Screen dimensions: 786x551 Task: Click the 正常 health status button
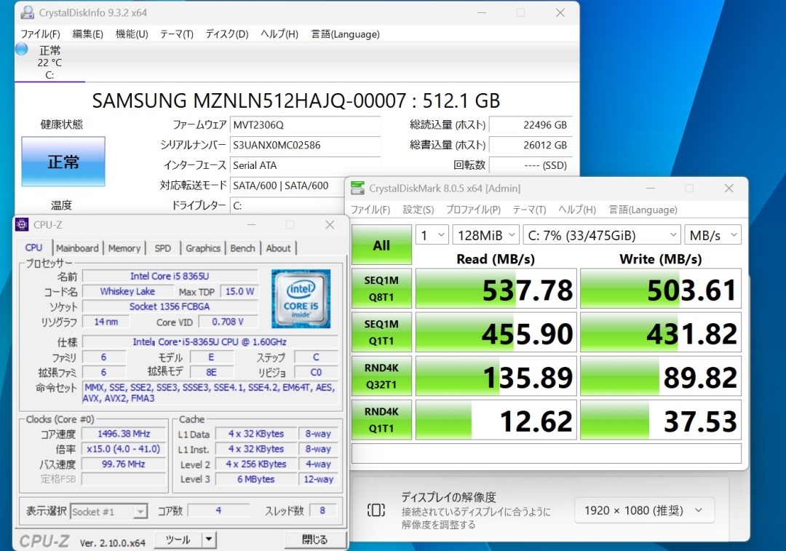pyautogui.click(x=63, y=162)
